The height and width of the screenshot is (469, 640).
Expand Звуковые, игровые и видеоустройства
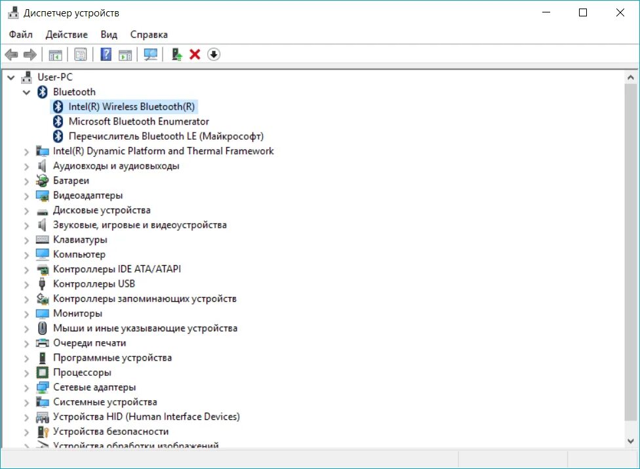click(26, 225)
